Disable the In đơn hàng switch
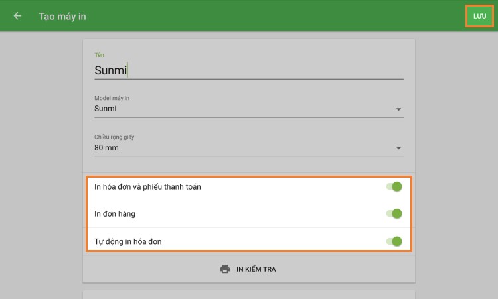The image size is (498, 299). (394, 213)
